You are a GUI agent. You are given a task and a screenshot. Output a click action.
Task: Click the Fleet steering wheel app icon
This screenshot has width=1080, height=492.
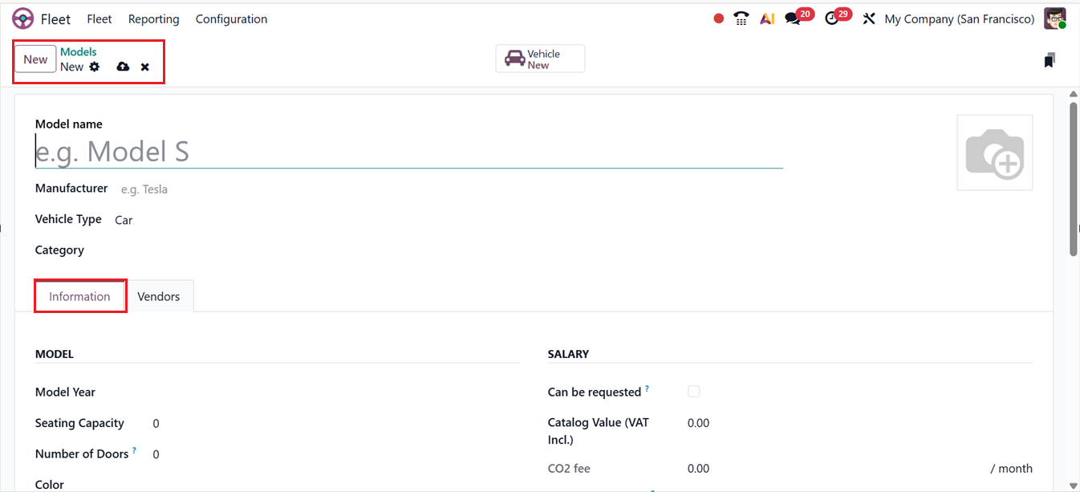click(23, 18)
